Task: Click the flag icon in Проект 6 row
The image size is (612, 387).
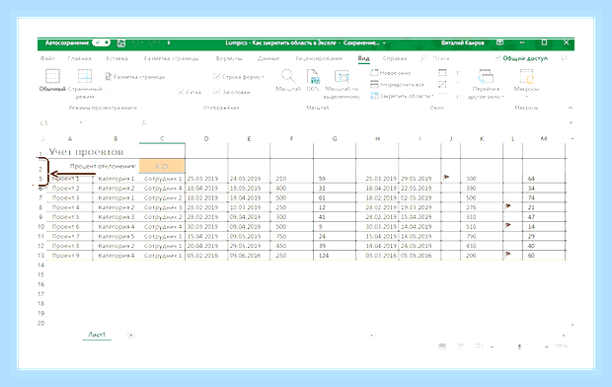Action: pos(507,225)
